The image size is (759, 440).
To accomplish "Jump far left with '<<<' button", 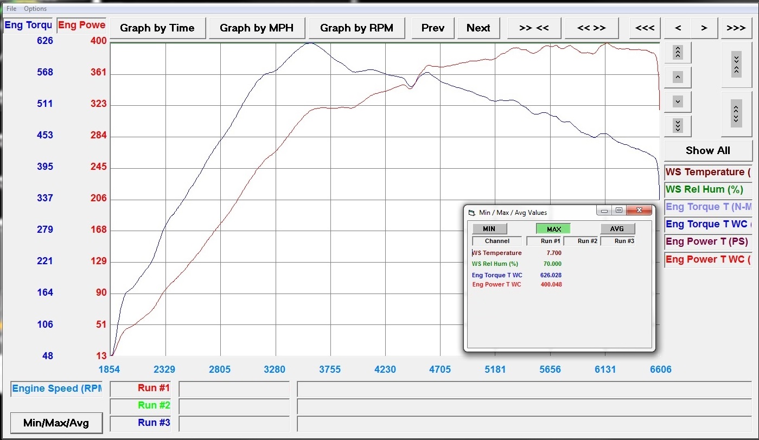I will 645,28.
